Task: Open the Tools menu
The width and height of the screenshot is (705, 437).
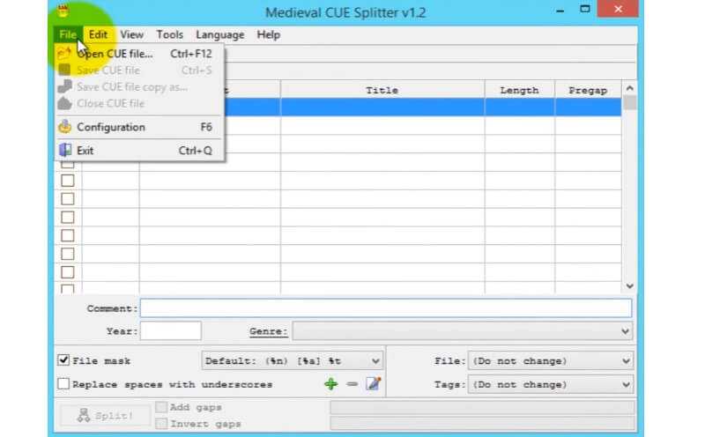Action: [169, 34]
